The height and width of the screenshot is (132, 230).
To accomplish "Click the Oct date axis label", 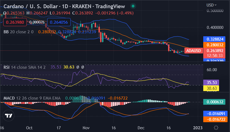I will point(29,128).
